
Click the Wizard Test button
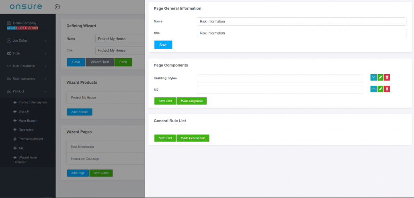(x=100, y=62)
